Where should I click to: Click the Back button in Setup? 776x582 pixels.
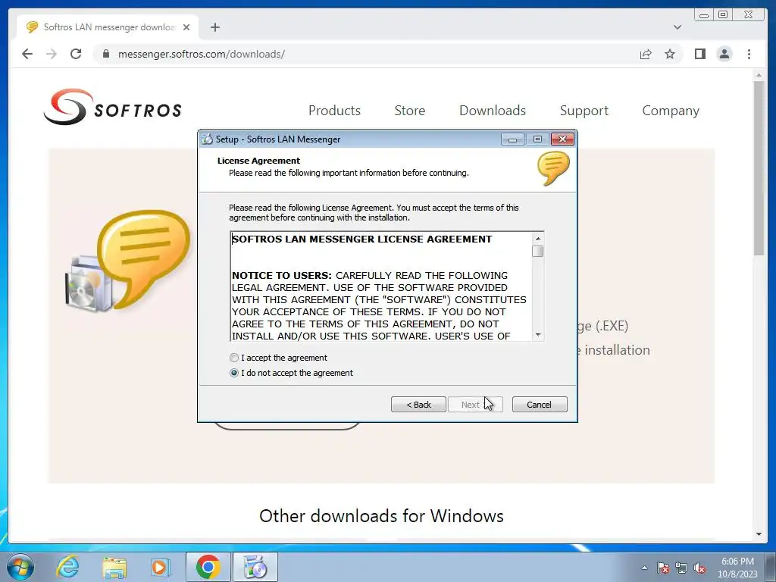(x=418, y=405)
